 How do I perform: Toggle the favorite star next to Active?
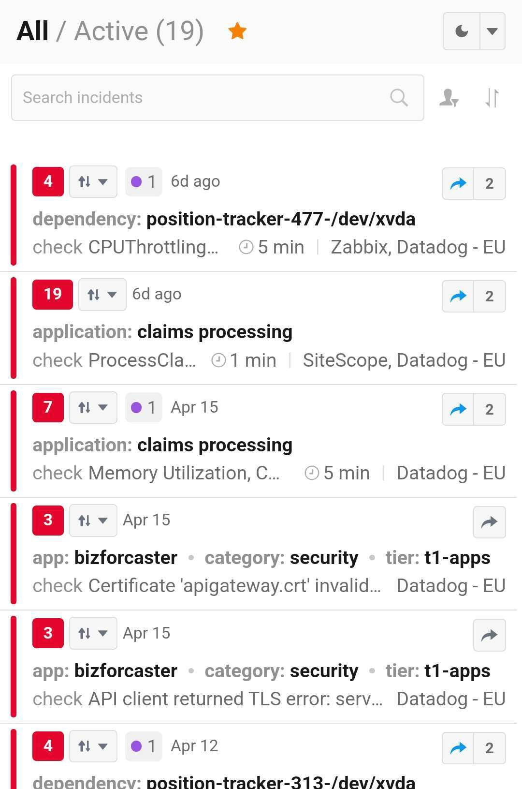[x=237, y=30]
